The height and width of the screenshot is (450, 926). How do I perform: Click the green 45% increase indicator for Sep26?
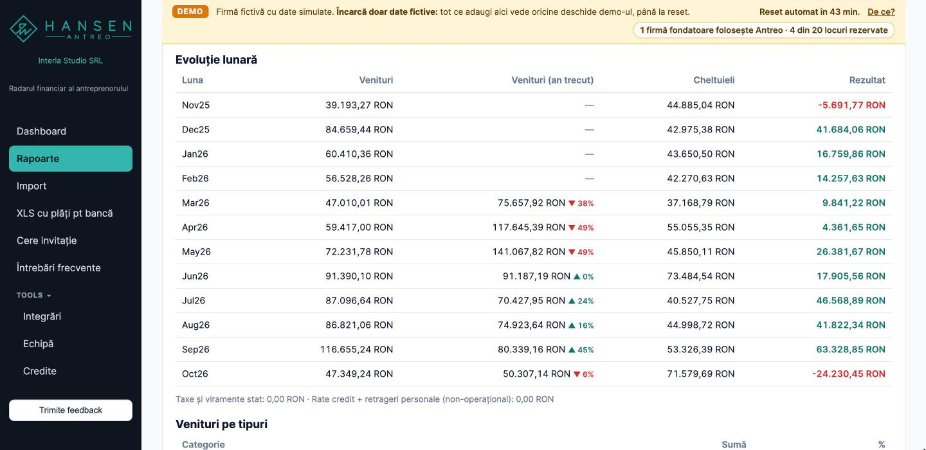pyautogui.click(x=581, y=350)
